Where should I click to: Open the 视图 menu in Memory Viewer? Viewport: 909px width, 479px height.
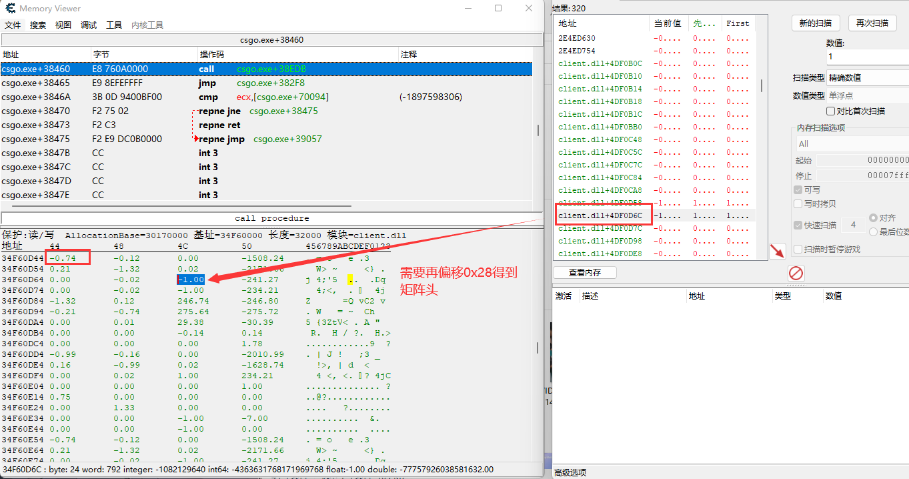coord(63,25)
